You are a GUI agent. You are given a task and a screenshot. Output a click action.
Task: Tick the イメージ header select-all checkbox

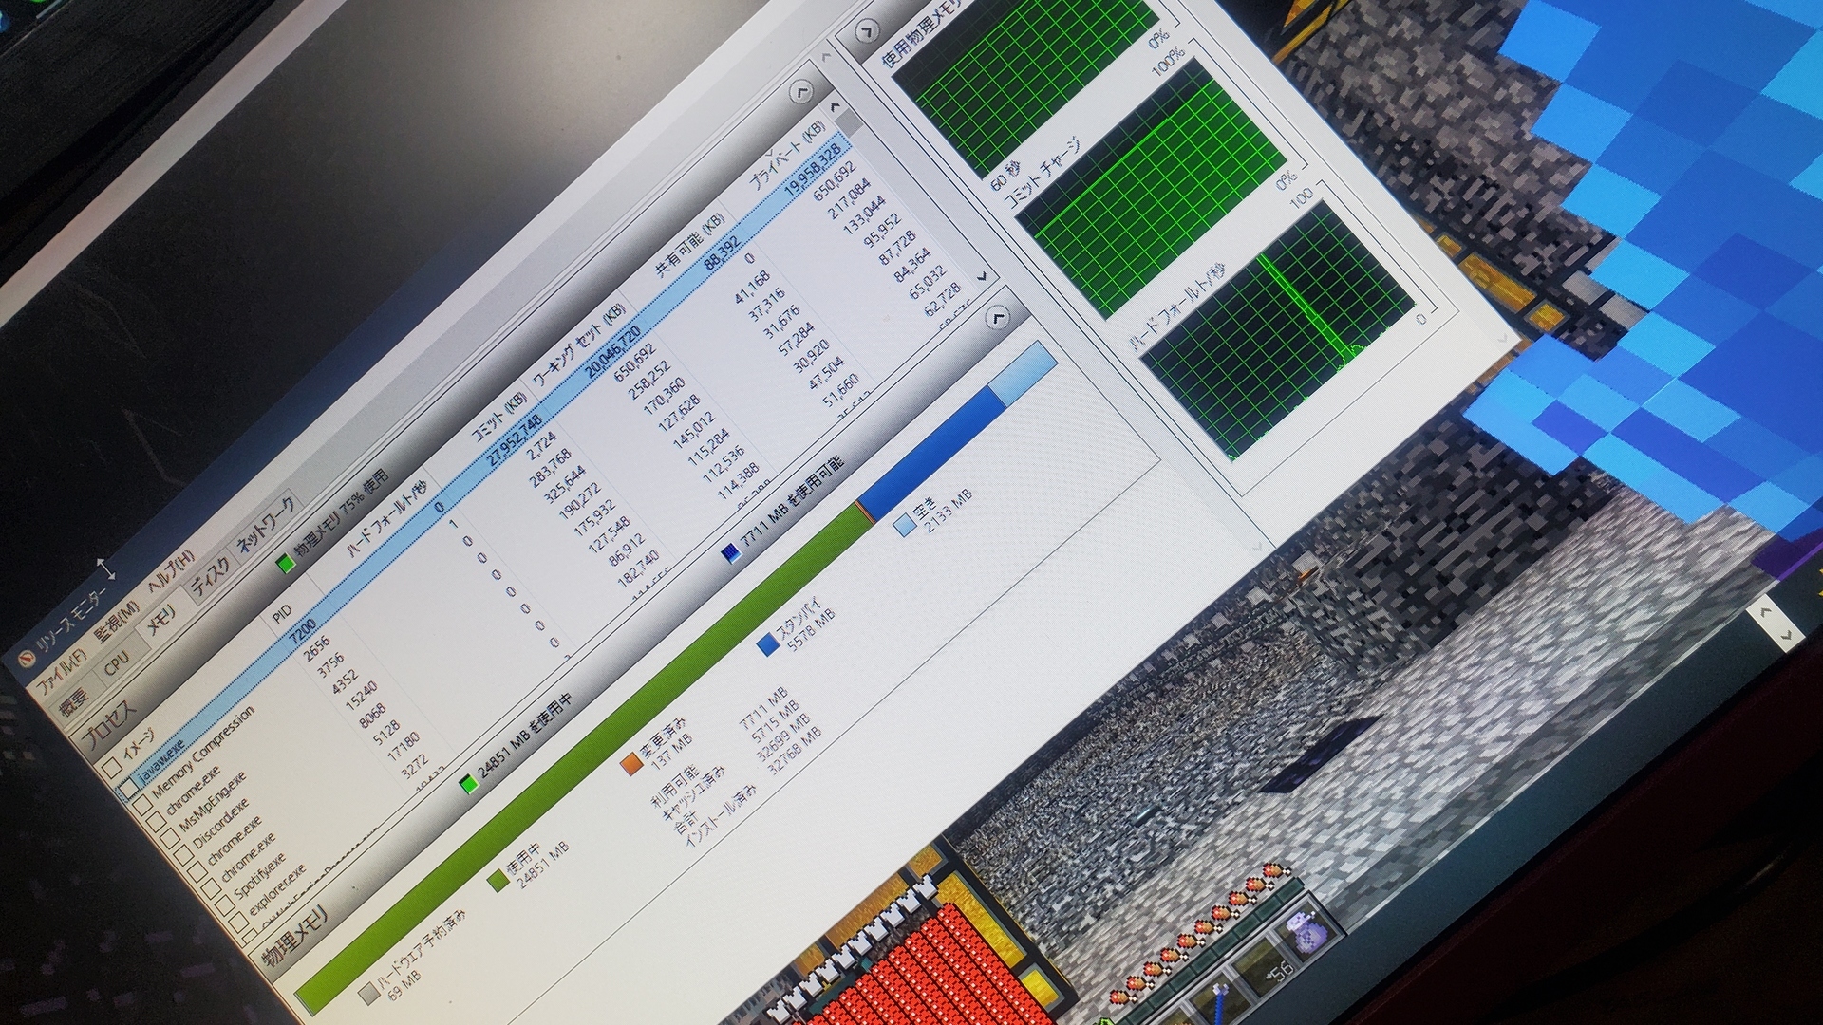click(x=112, y=767)
